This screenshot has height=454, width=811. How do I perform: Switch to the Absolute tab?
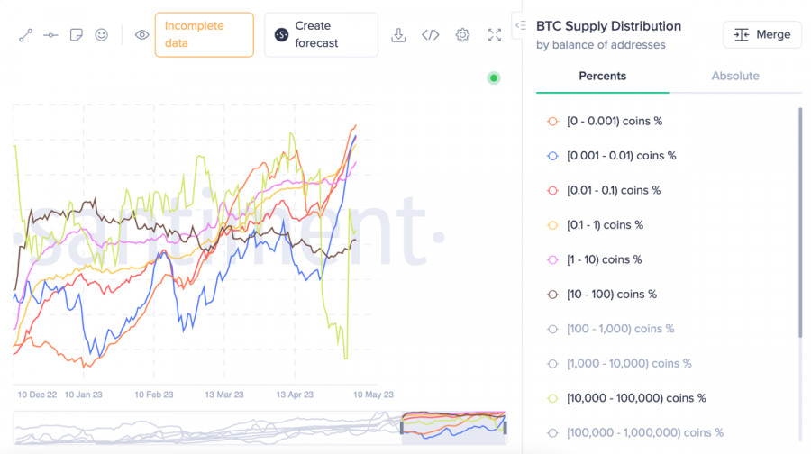pos(735,76)
